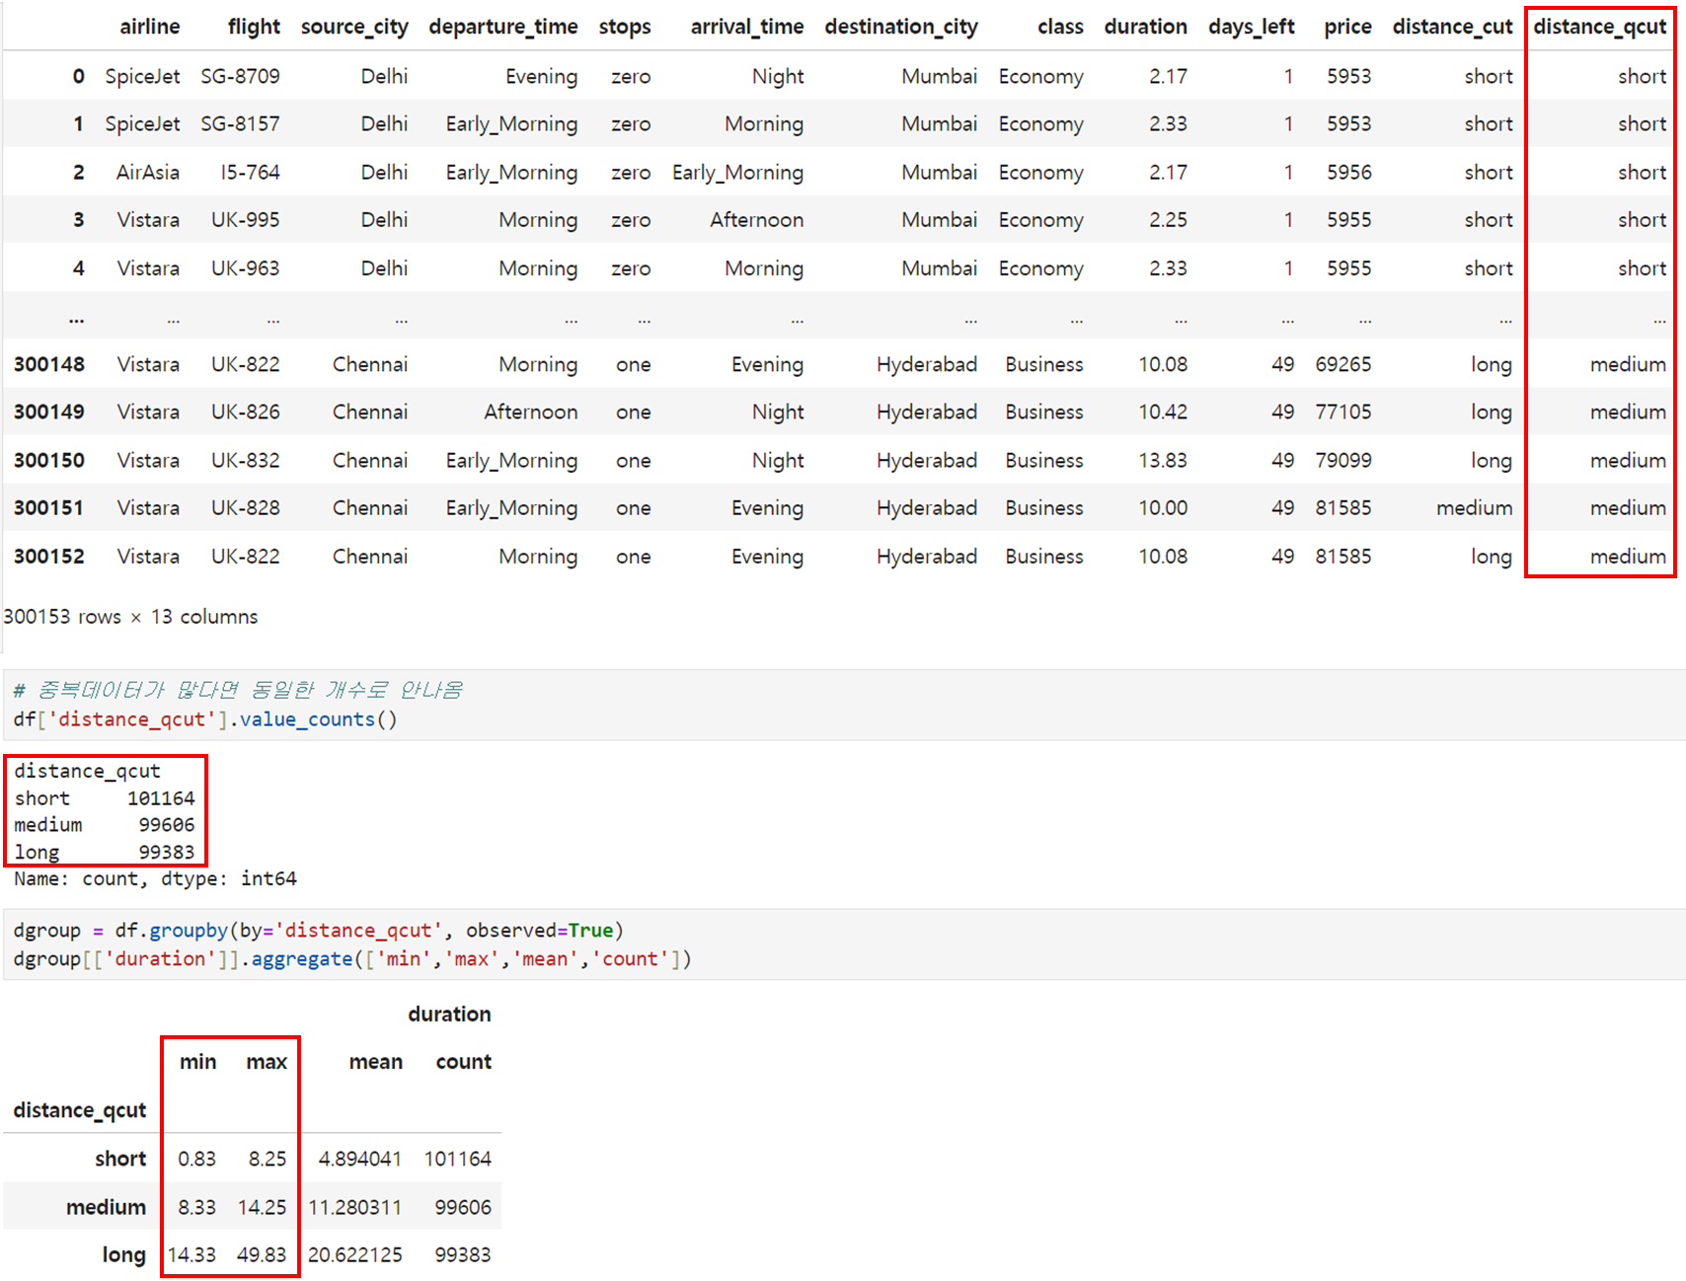
Task: Click the short count 101164 in value_counts output
Action: (161, 798)
